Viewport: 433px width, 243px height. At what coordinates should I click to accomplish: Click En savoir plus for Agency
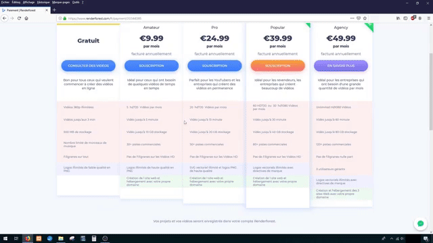(341, 66)
